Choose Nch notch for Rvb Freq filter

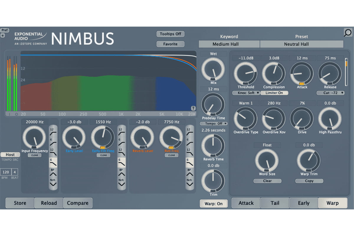click(x=190, y=182)
